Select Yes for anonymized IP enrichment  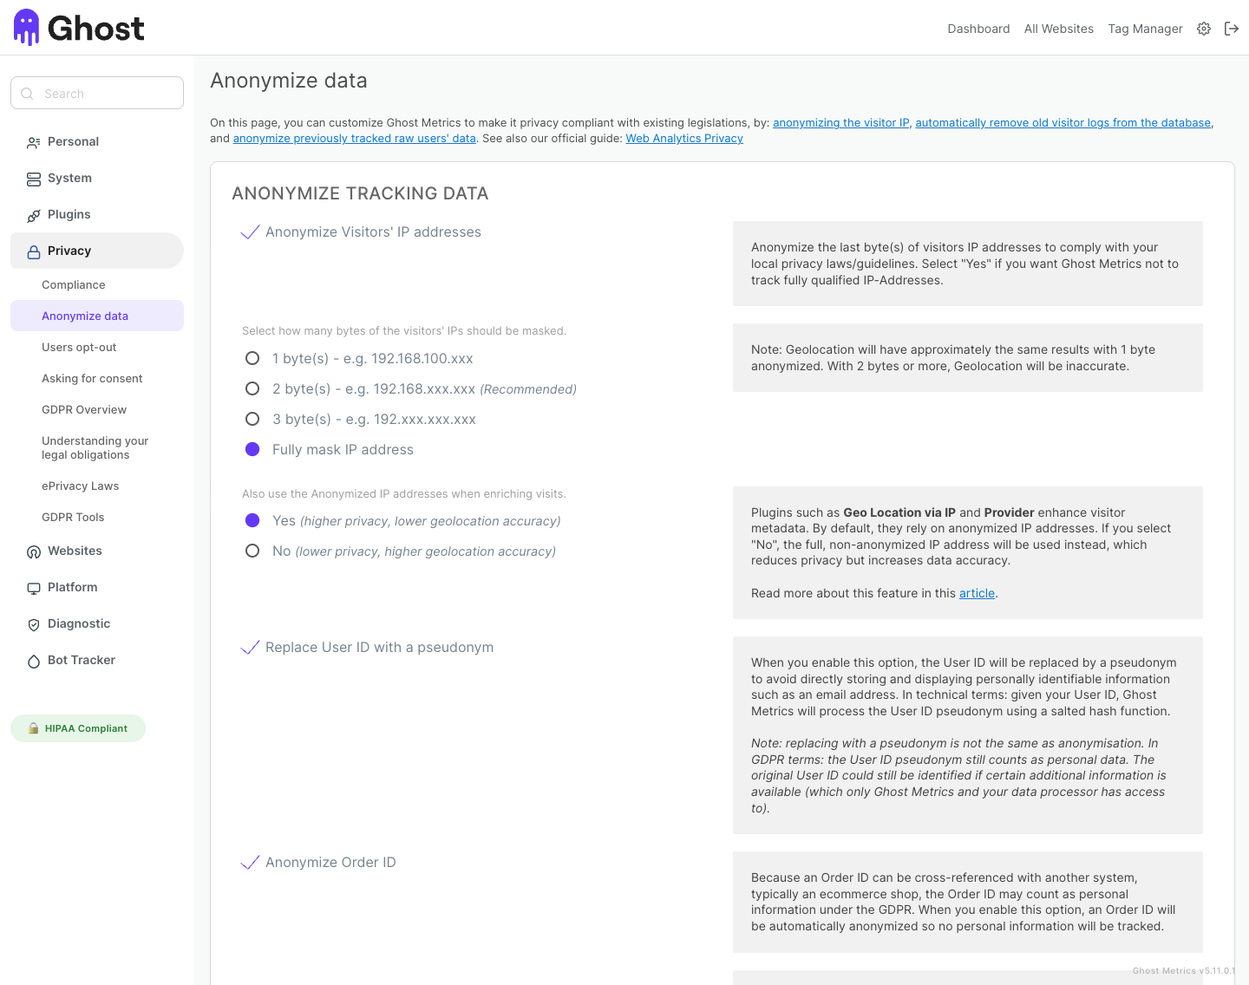point(252,520)
